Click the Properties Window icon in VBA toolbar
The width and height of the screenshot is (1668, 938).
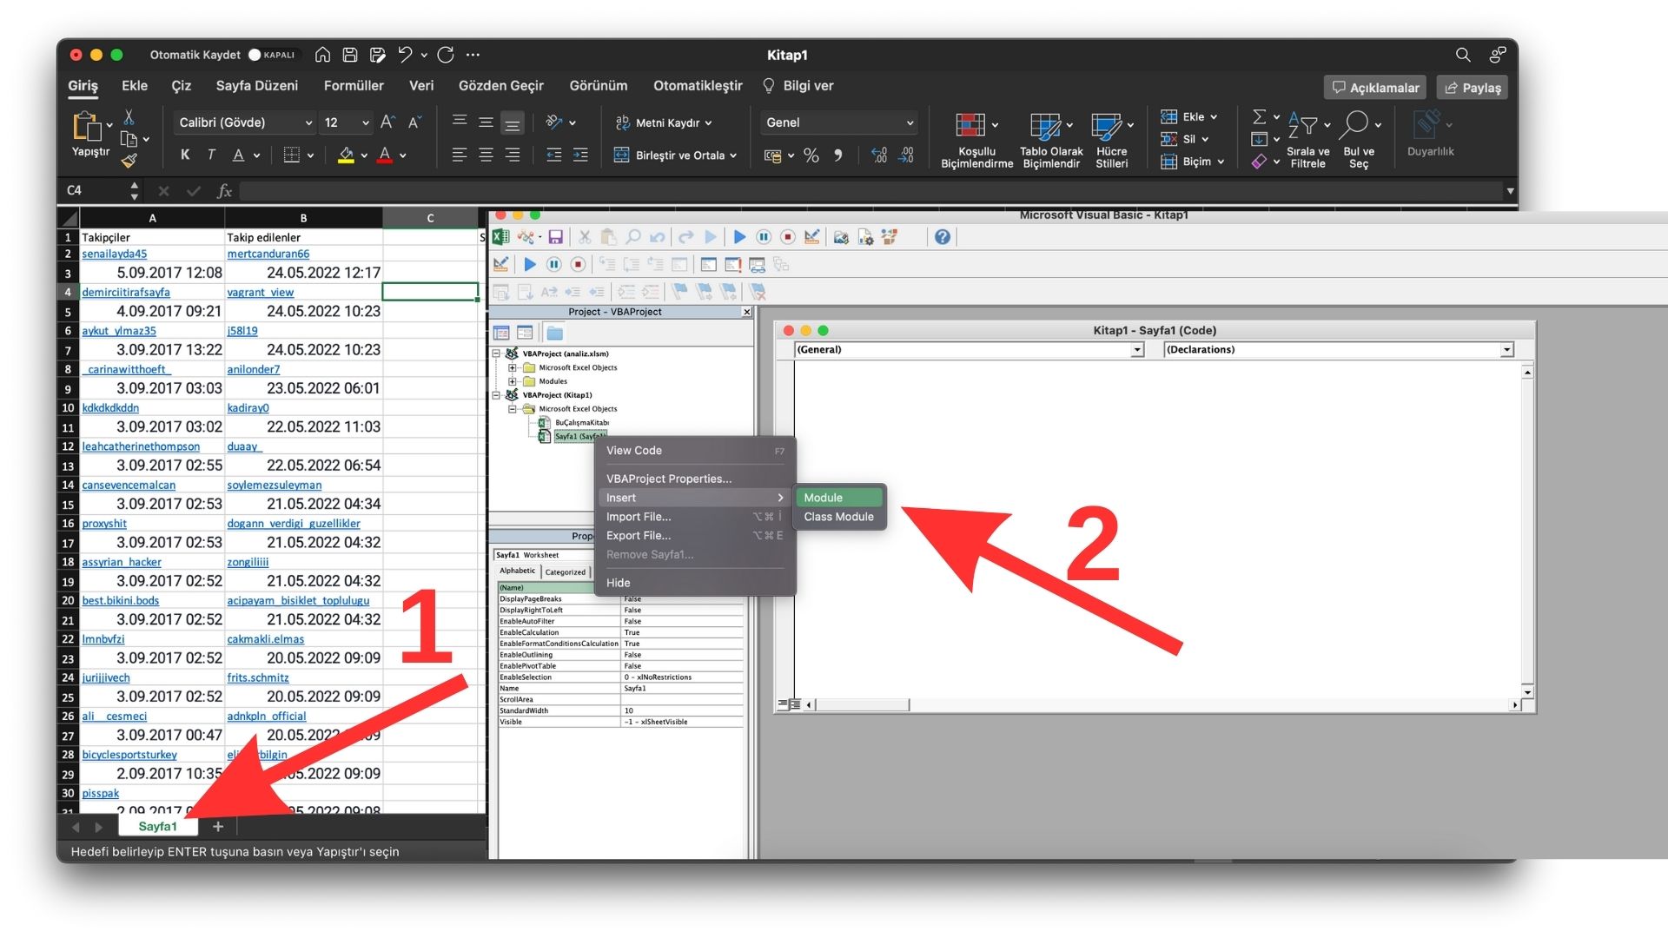(x=865, y=237)
